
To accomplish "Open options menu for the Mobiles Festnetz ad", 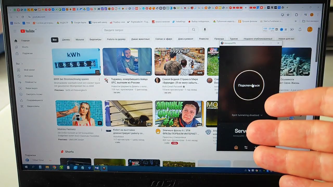I will tap(101, 129).
